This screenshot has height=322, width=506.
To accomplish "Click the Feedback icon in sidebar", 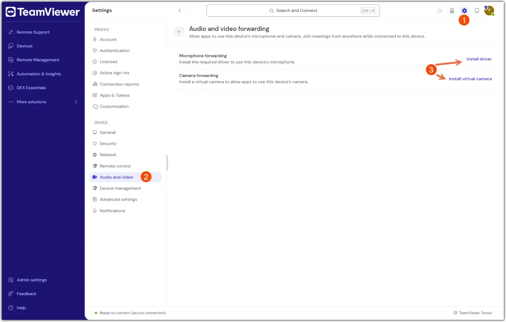I will [11, 294].
